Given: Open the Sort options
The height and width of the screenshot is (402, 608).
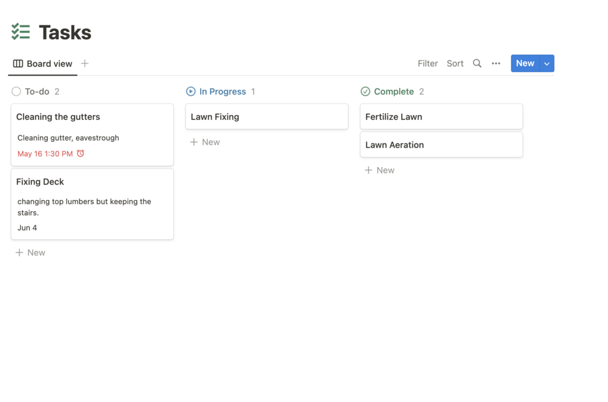Looking at the screenshot, I should (x=455, y=64).
